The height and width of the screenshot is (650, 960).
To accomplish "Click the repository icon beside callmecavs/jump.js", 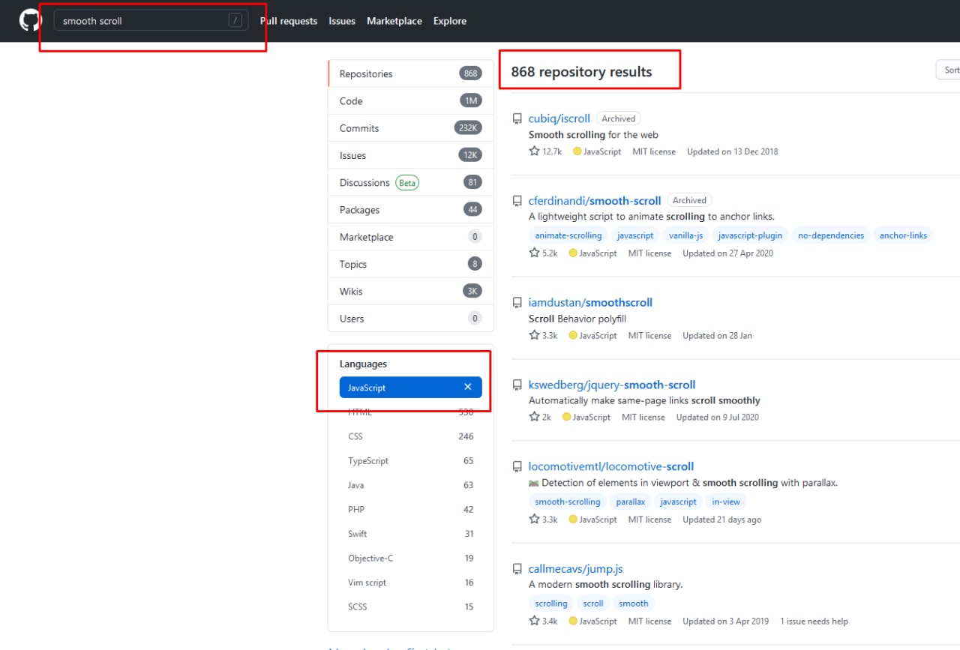I will (x=517, y=569).
